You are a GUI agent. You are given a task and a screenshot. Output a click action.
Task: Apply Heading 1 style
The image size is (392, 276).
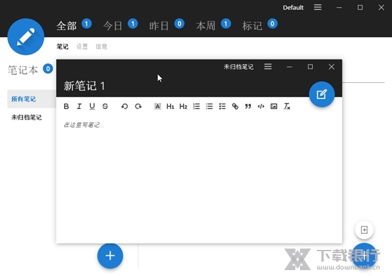[x=171, y=106]
